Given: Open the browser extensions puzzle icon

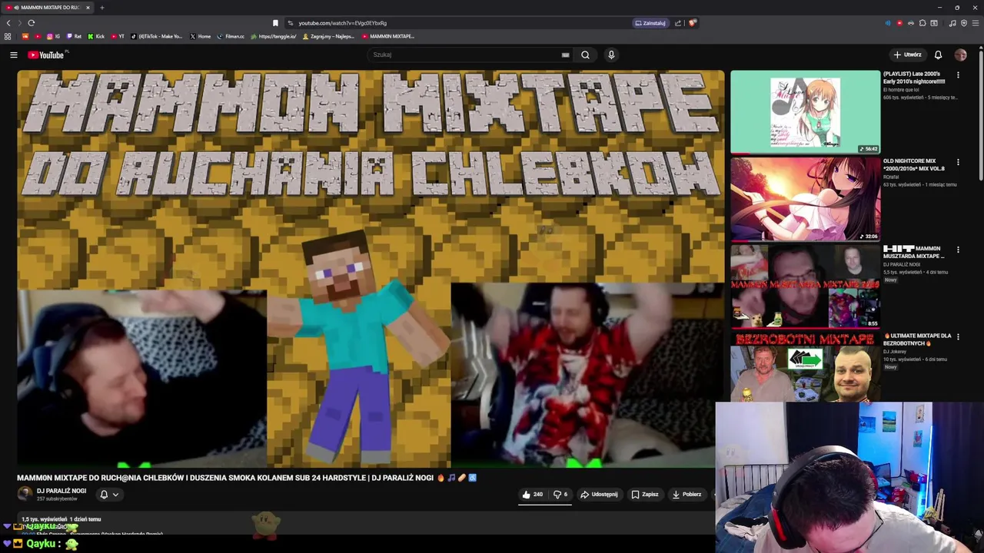Looking at the screenshot, I should coord(922,23).
